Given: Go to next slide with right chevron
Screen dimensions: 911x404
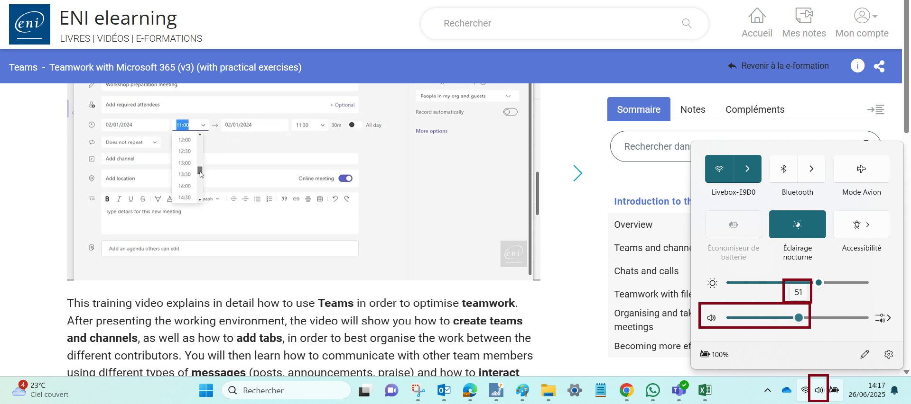Looking at the screenshot, I should (x=577, y=173).
